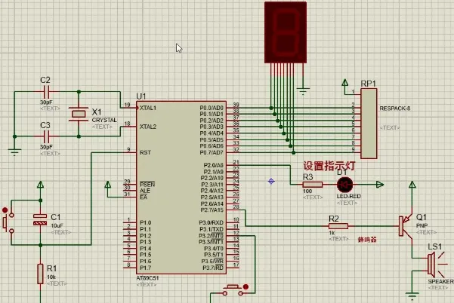
Task: Click the ground symbol under the speaker
Action: pyautogui.click(x=412, y=296)
